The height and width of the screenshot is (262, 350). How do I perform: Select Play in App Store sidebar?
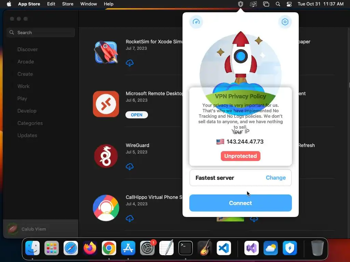coord(22,99)
